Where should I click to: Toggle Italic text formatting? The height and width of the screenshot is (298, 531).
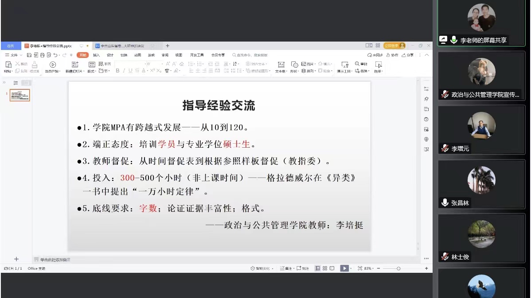click(124, 71)
